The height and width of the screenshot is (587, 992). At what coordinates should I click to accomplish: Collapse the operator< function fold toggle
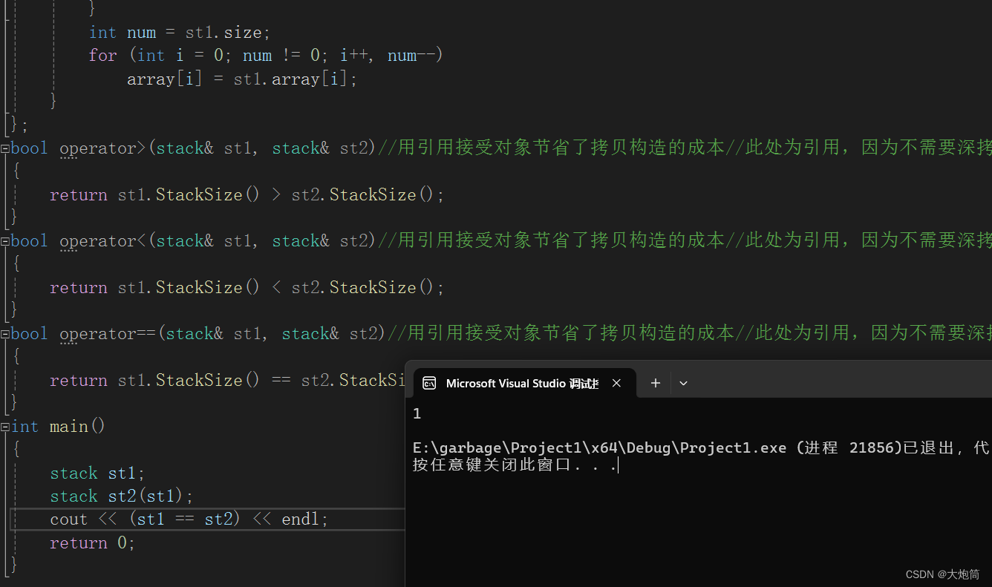(x=5, y=241)
